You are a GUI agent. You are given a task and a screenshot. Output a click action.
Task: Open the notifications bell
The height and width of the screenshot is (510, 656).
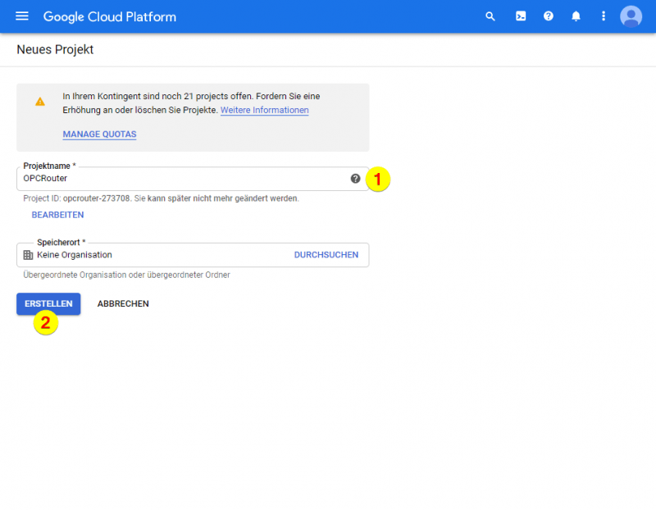coord(576,16)
